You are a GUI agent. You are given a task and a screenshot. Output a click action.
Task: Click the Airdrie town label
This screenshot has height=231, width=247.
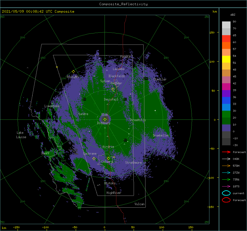pos(108,147)
